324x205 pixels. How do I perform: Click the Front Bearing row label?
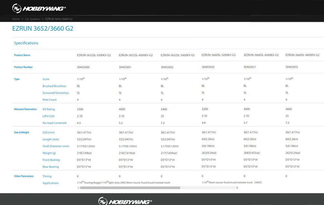pyautogui.click(x=51, y=160)
